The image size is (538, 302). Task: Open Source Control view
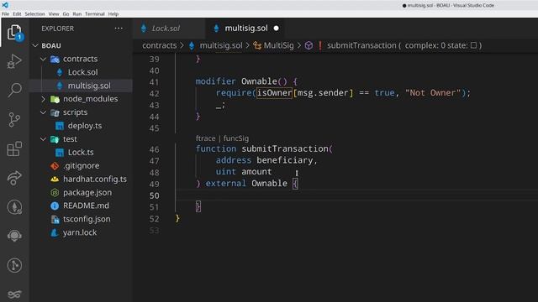(x=14, y=119)
